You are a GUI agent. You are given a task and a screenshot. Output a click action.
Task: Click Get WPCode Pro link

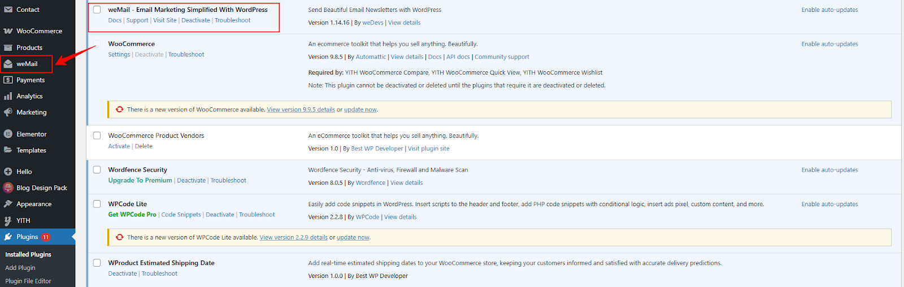pos(132,215)
